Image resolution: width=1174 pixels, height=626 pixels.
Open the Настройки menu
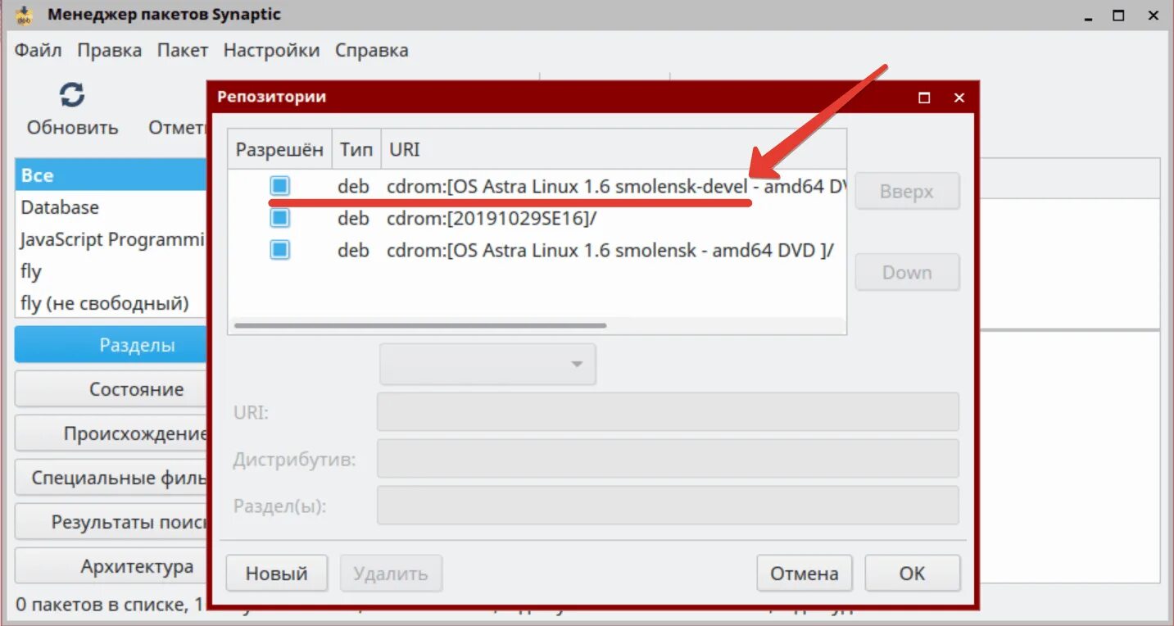[x=271, y=50]
